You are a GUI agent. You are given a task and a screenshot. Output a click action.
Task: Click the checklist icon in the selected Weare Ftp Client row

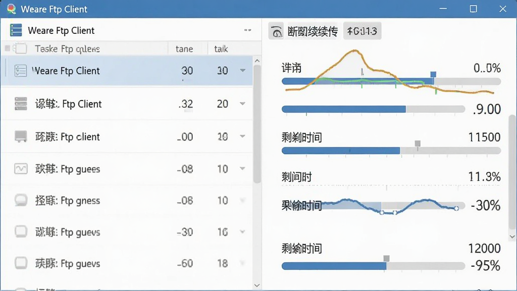(x=20, y=71)
